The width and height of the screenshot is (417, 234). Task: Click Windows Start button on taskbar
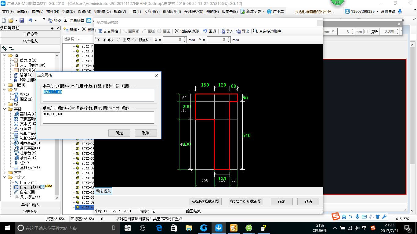pos(7,228)
